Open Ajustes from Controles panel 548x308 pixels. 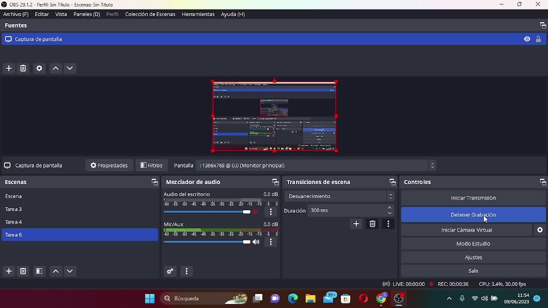tap(473, 257)
